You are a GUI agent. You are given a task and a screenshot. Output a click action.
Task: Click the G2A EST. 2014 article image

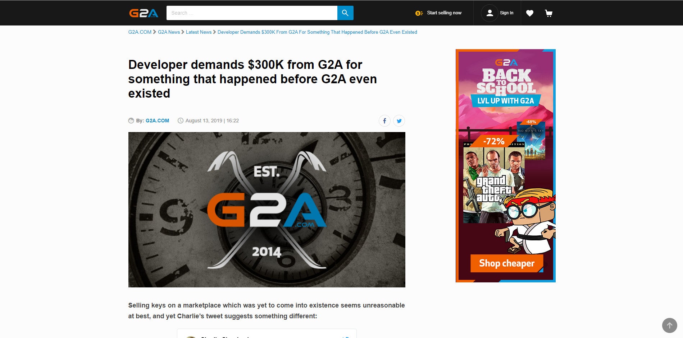tap(267, 210)
